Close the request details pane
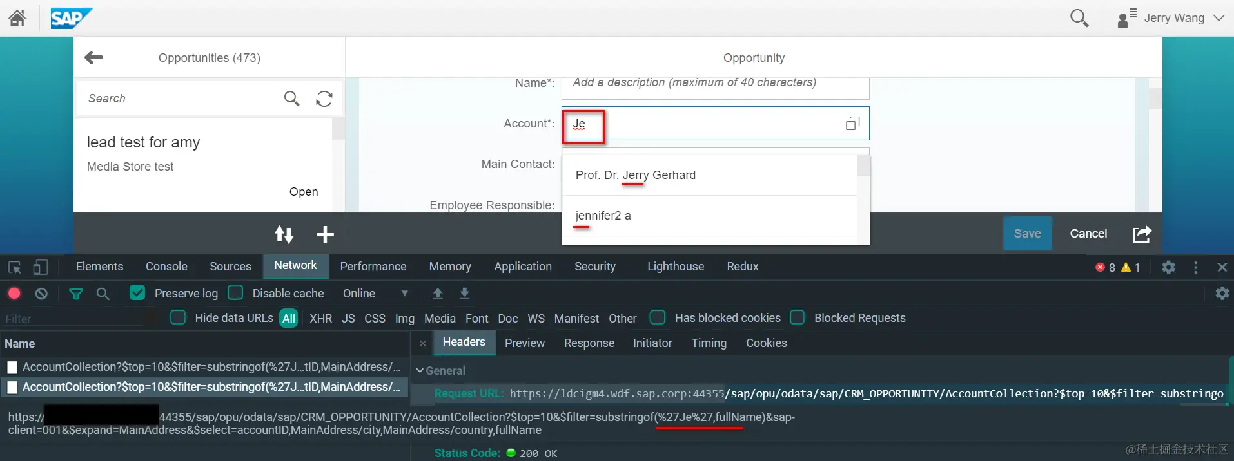Viewport: 1234px width, 461px height. coord(423,344)
